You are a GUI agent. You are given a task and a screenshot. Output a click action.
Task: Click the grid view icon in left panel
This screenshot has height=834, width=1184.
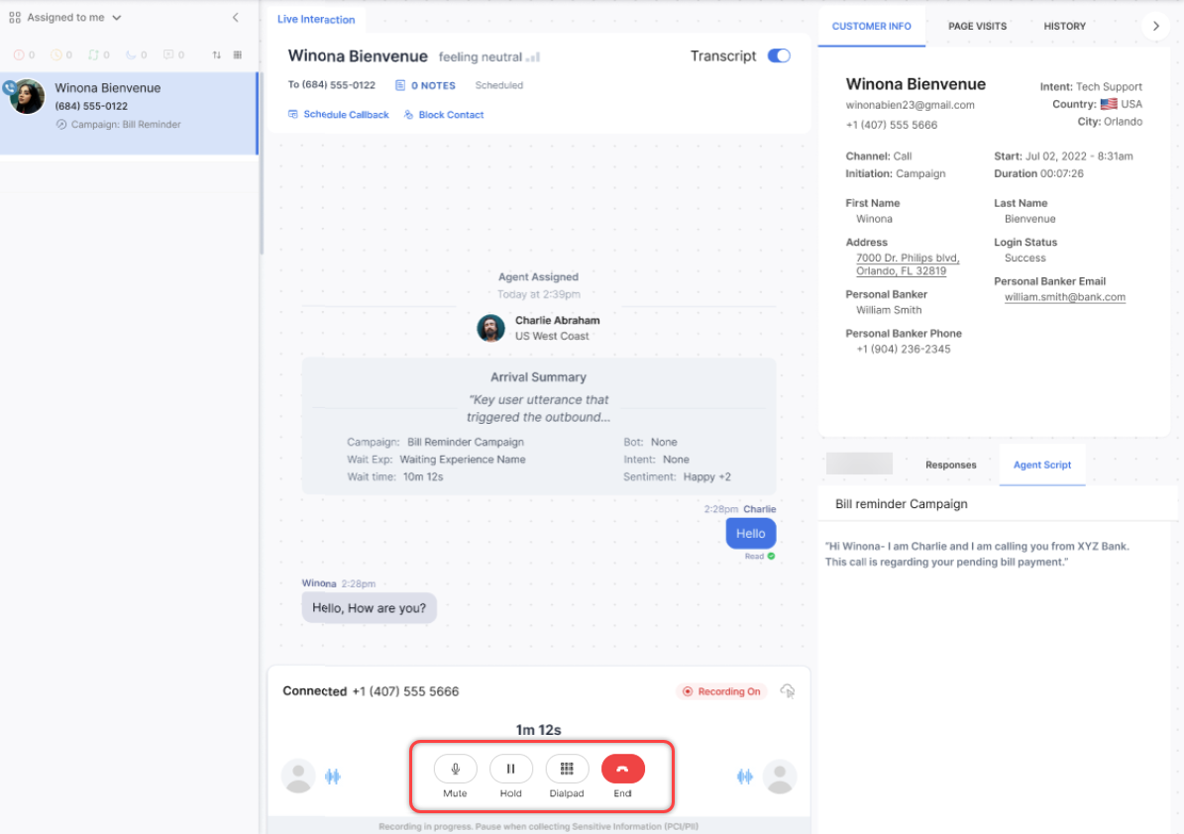(238, 55)
